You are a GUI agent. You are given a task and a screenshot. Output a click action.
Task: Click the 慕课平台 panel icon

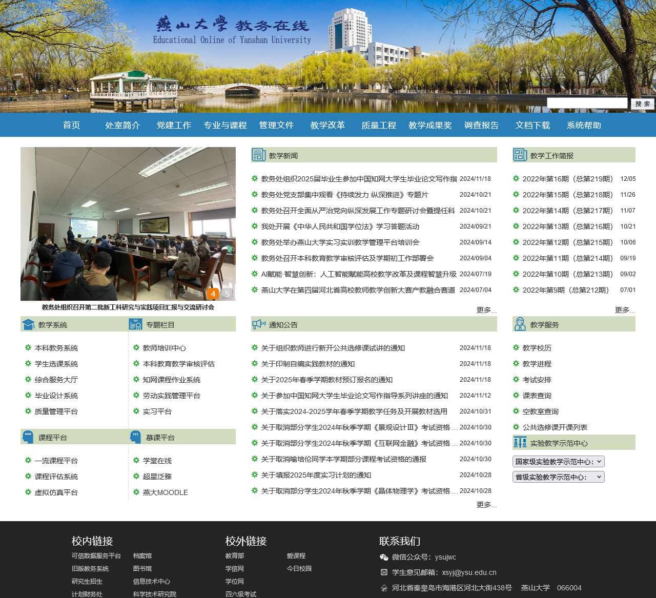pyautogui.click(x=135, y=437)
